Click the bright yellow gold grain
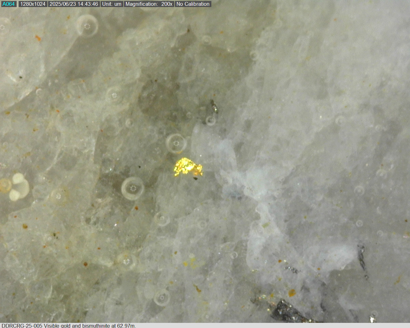Viewport: 410px width, 328px height. (x=187, y=167)
